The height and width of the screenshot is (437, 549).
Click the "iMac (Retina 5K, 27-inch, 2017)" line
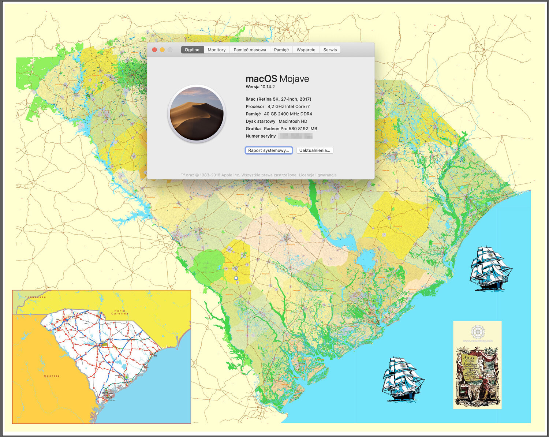(279, 99)
